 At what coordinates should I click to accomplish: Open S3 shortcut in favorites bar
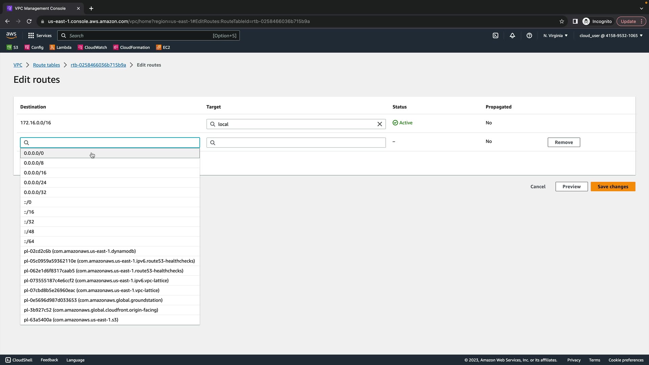click(x=13, y=47)
